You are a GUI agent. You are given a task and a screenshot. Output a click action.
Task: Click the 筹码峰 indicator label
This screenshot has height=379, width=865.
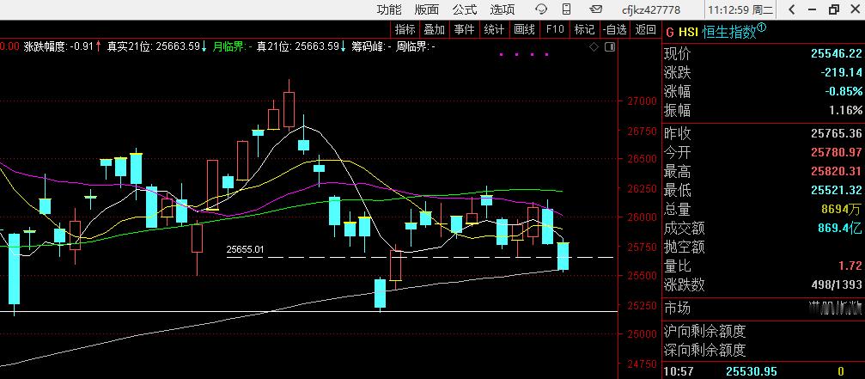pyautogui.click(x=370, y=47)
